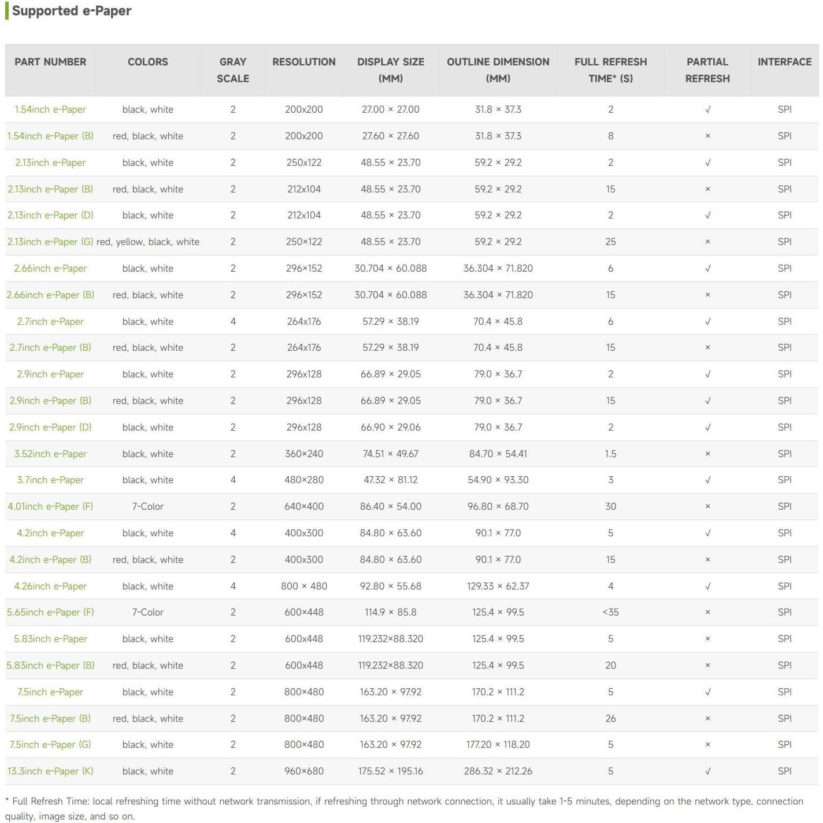Open the 4.01inch e-Paper (F) link
This screenshot has height=823, width=823.
tap(50, 507)
